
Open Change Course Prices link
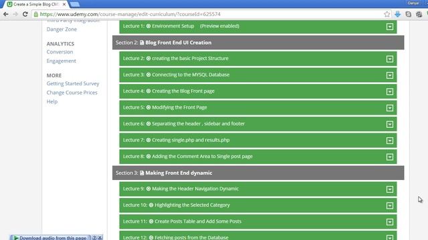coord(72,93)
